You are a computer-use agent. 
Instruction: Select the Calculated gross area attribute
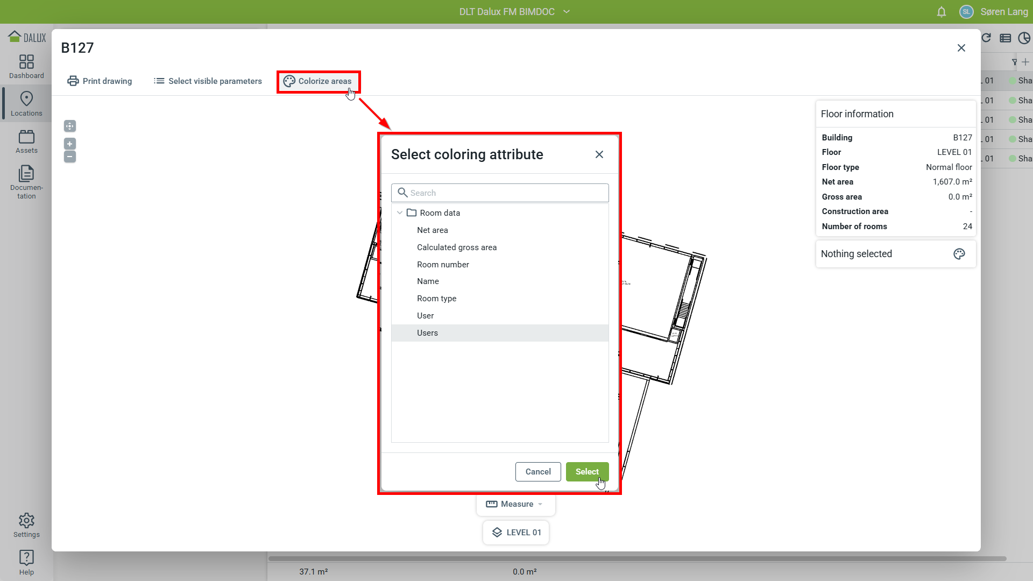pos(456,247)
